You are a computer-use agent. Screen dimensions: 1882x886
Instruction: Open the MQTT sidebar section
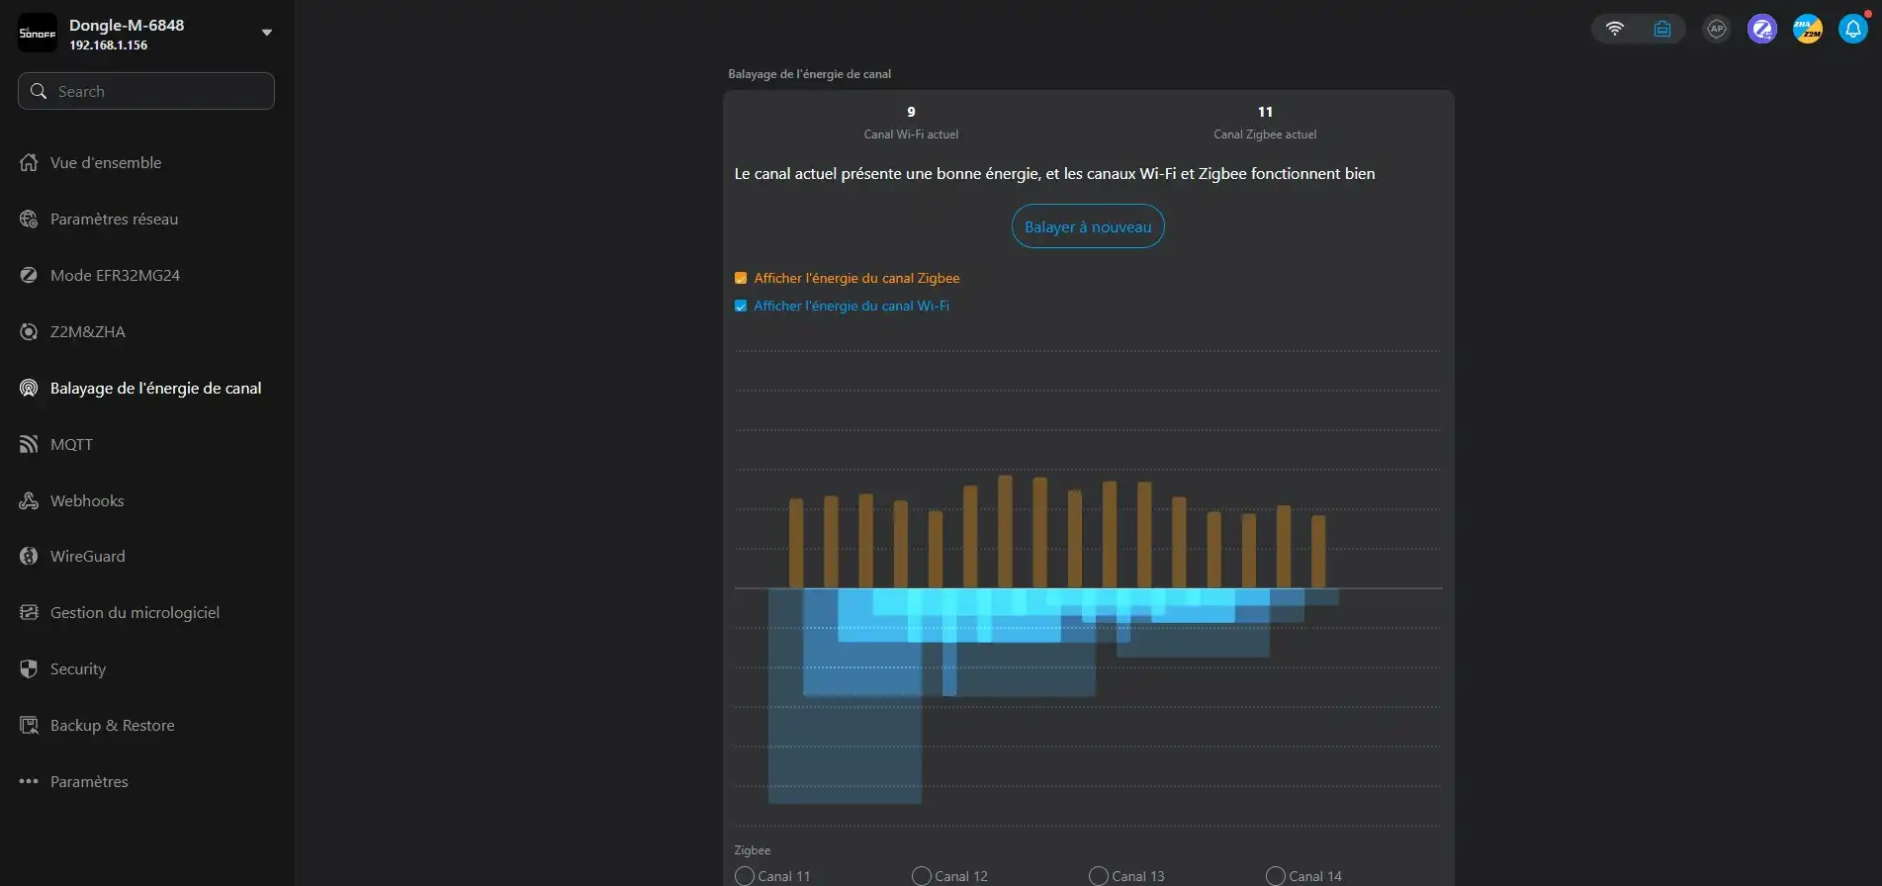tap(71, 444)
